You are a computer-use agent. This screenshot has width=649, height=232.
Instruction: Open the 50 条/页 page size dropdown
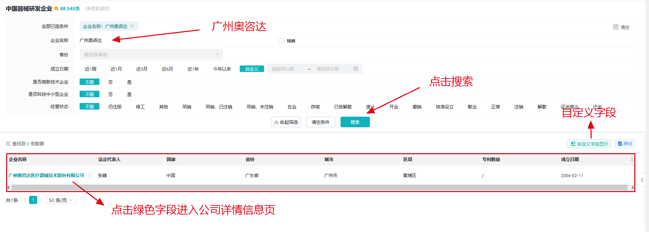61,200
